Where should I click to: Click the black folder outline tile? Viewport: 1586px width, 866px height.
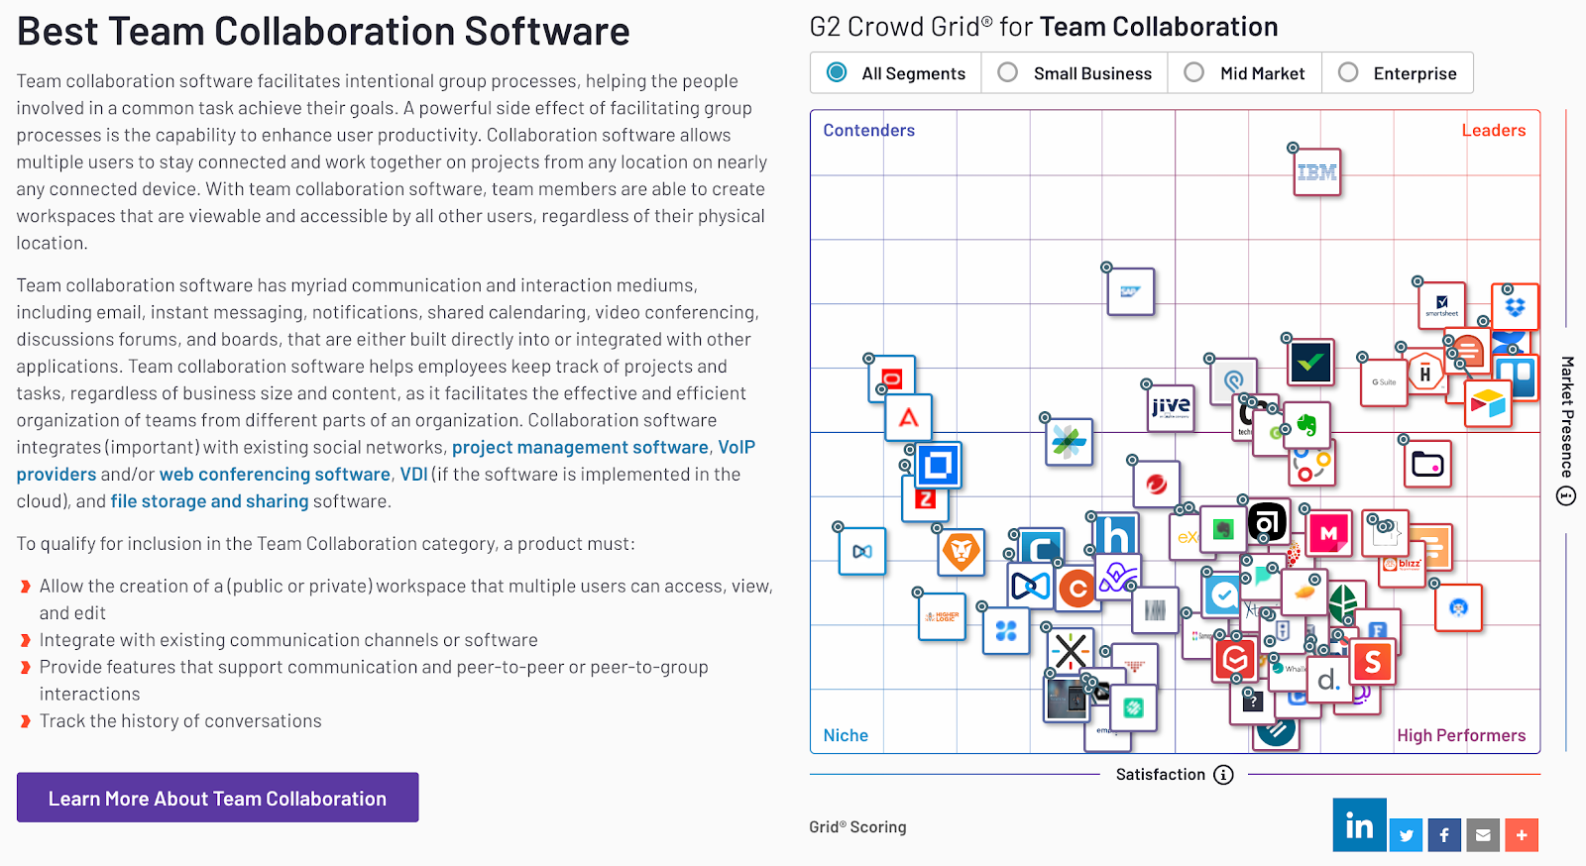pos(1427,464)
